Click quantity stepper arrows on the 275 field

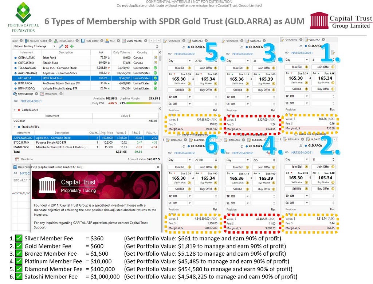(x=274, y=160)
